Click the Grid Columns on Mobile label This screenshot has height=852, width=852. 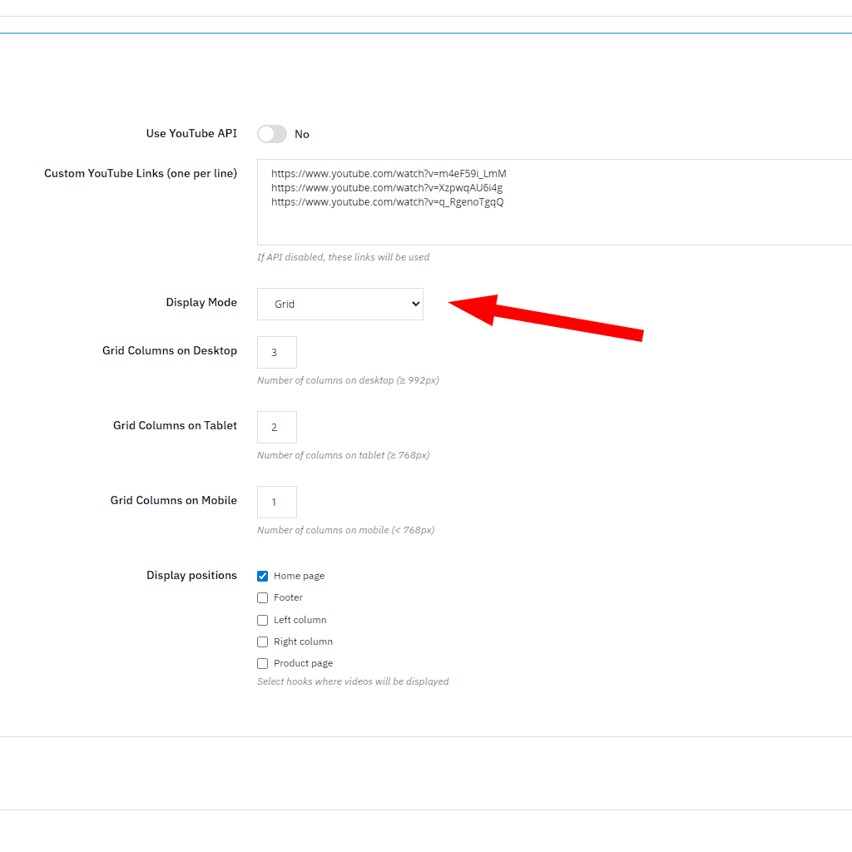174,500
